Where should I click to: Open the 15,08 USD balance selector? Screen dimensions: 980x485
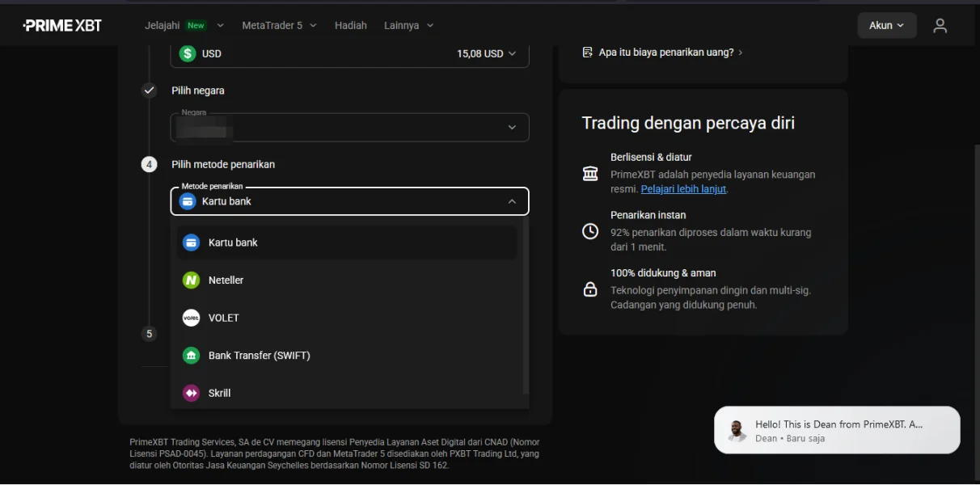point(486,53)
